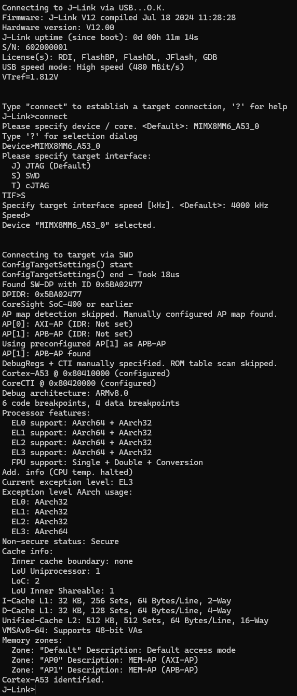Image resolution: width=297 pixels, height=696 pixels.
Task: Click the 'USB speed mode: High speed' line
Action: 93,67
